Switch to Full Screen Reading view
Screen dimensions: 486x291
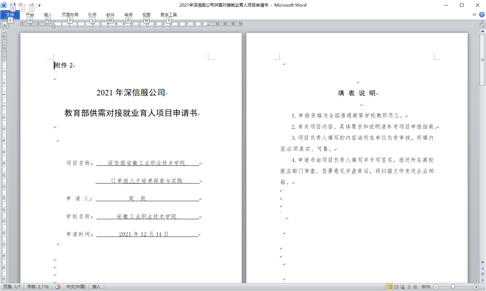(396, 287)
